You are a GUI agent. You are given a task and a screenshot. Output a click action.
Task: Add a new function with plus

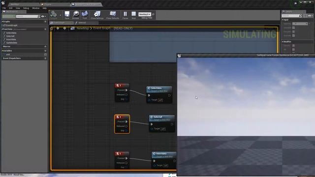point(45,29)
